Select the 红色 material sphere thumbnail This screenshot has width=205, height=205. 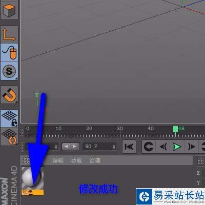(x=32, y=178)
